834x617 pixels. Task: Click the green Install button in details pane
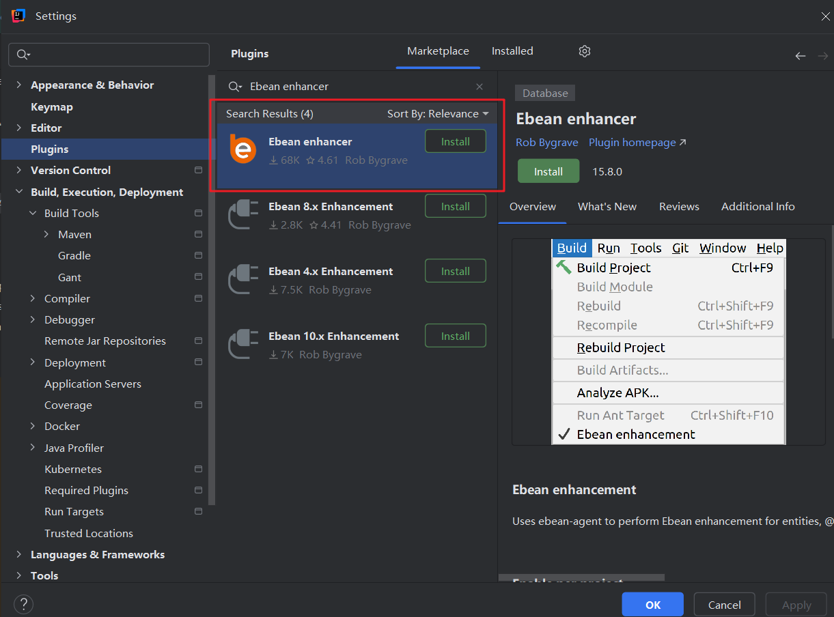548,171
